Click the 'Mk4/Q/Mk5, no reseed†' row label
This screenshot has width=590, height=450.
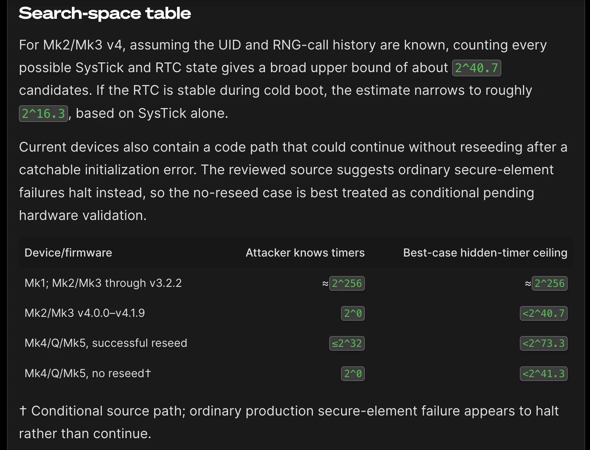pyautogui.click(x=88, y=373)
